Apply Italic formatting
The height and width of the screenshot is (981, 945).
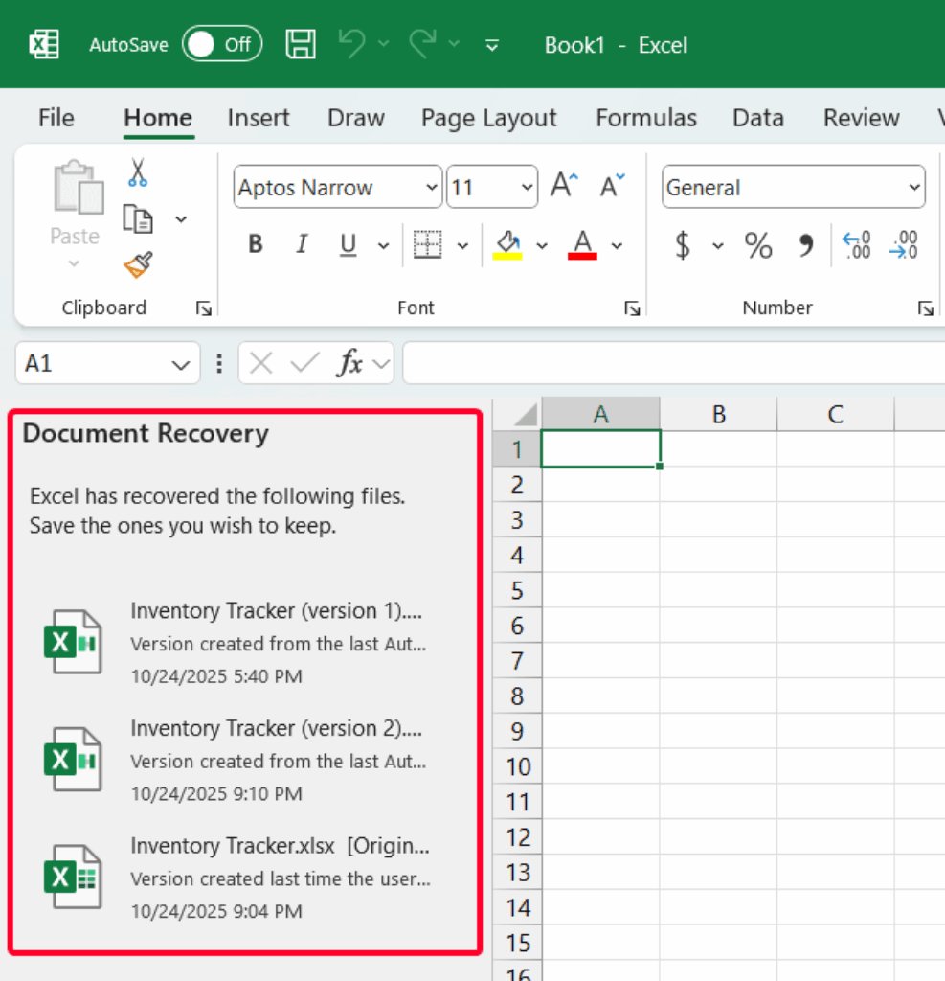tap(301, 244)
